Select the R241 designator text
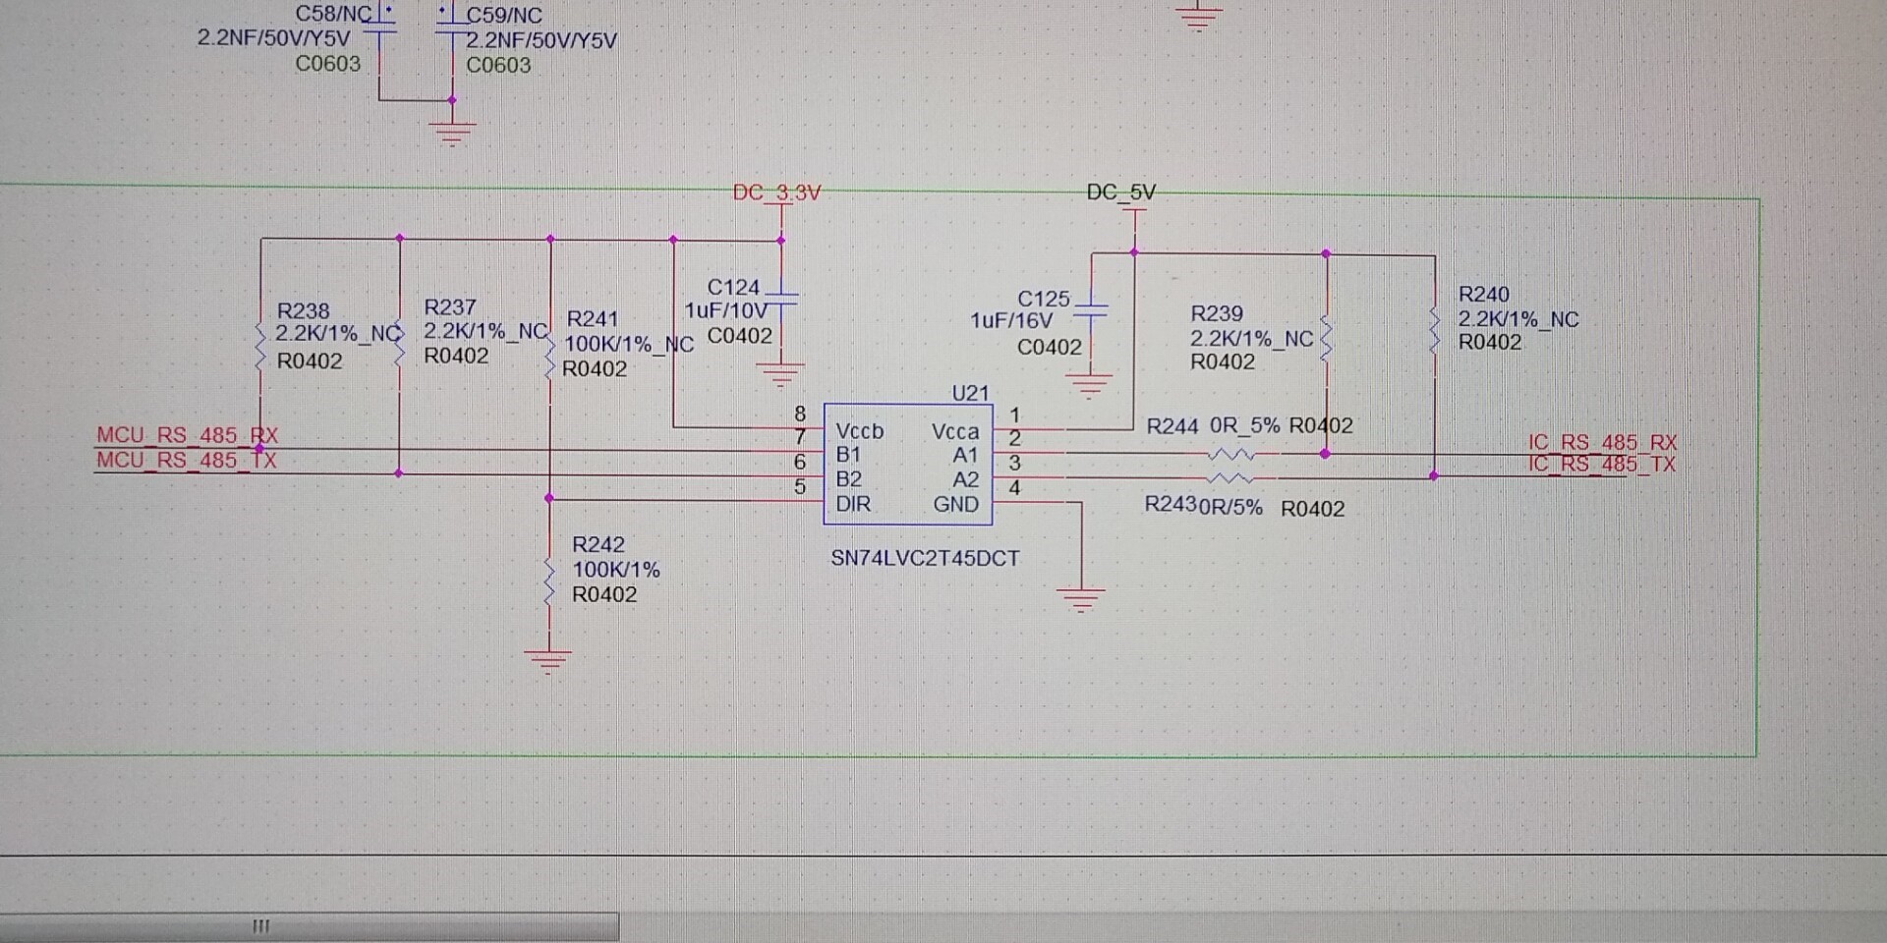 pos(593,319)
